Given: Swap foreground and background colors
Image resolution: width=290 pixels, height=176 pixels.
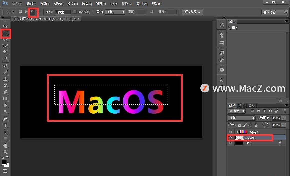Looking at the screenshot, I should (x=8, y=157).
